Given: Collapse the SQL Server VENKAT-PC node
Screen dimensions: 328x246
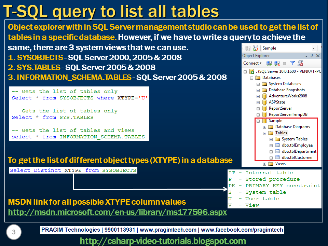Looking at the screenshot, I should (245, 72).
